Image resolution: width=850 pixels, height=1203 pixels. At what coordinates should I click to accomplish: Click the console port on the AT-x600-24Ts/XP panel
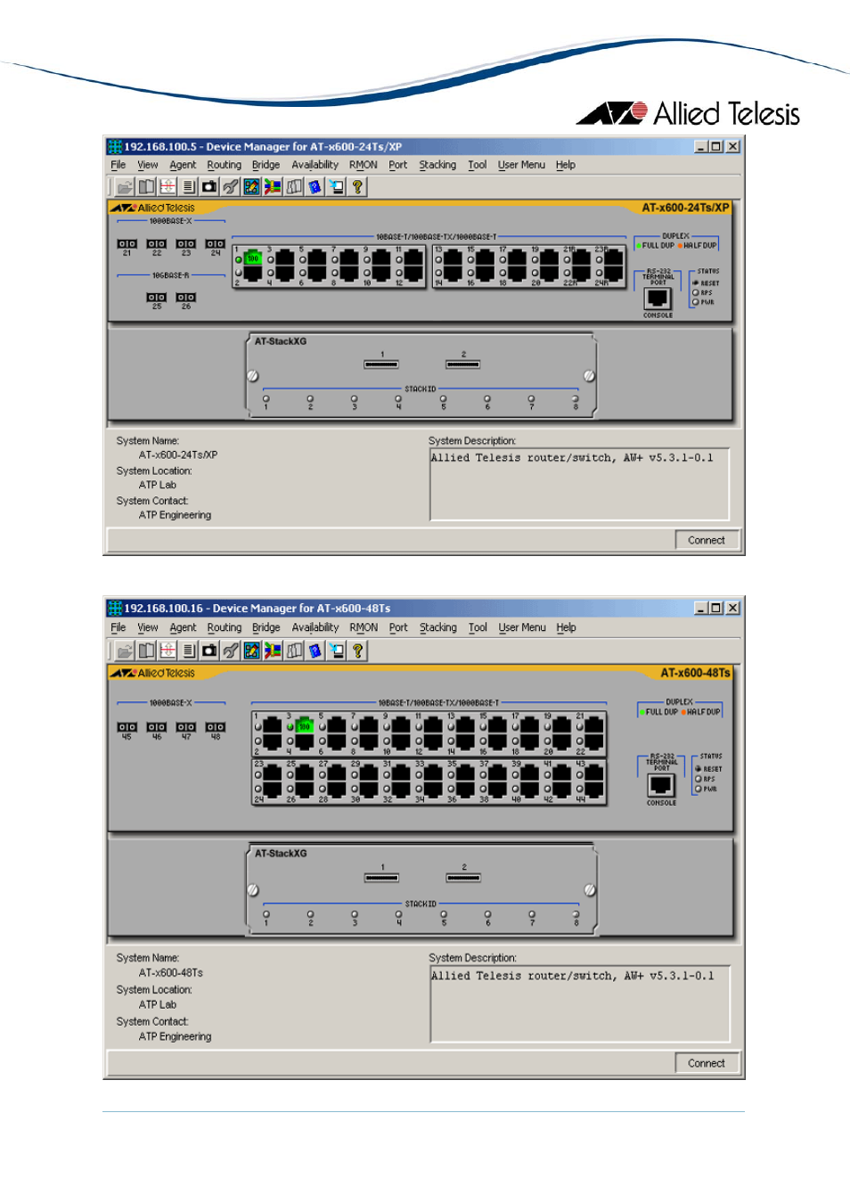tap(658, 299)
